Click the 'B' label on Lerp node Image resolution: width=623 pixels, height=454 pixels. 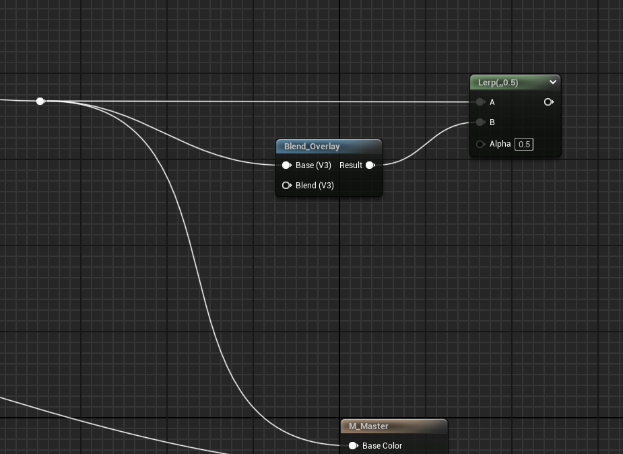(x=492, y=122)
